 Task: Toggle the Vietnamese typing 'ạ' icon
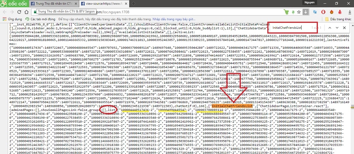click(293, 12)
